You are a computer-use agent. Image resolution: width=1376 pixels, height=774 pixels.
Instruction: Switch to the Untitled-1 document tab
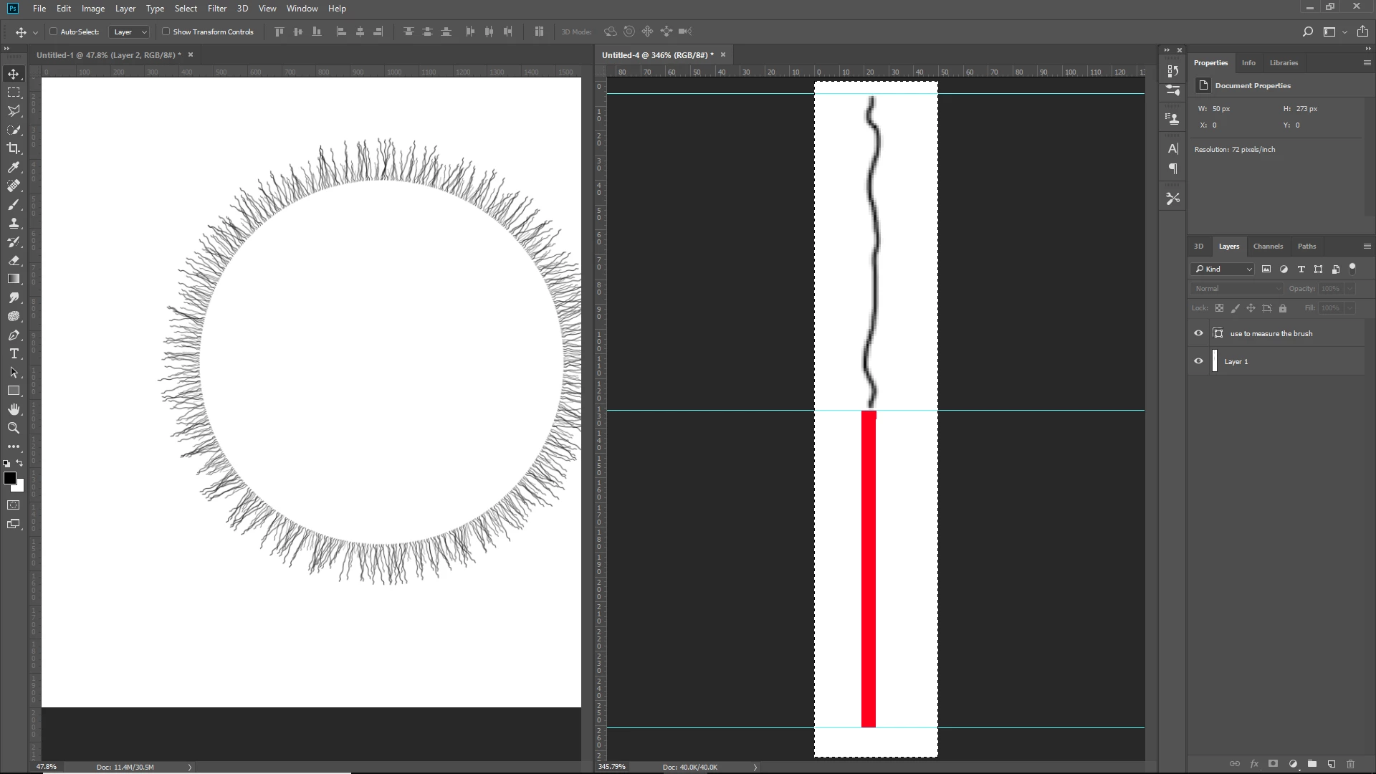pyautogui.click(x=107, y=55)
